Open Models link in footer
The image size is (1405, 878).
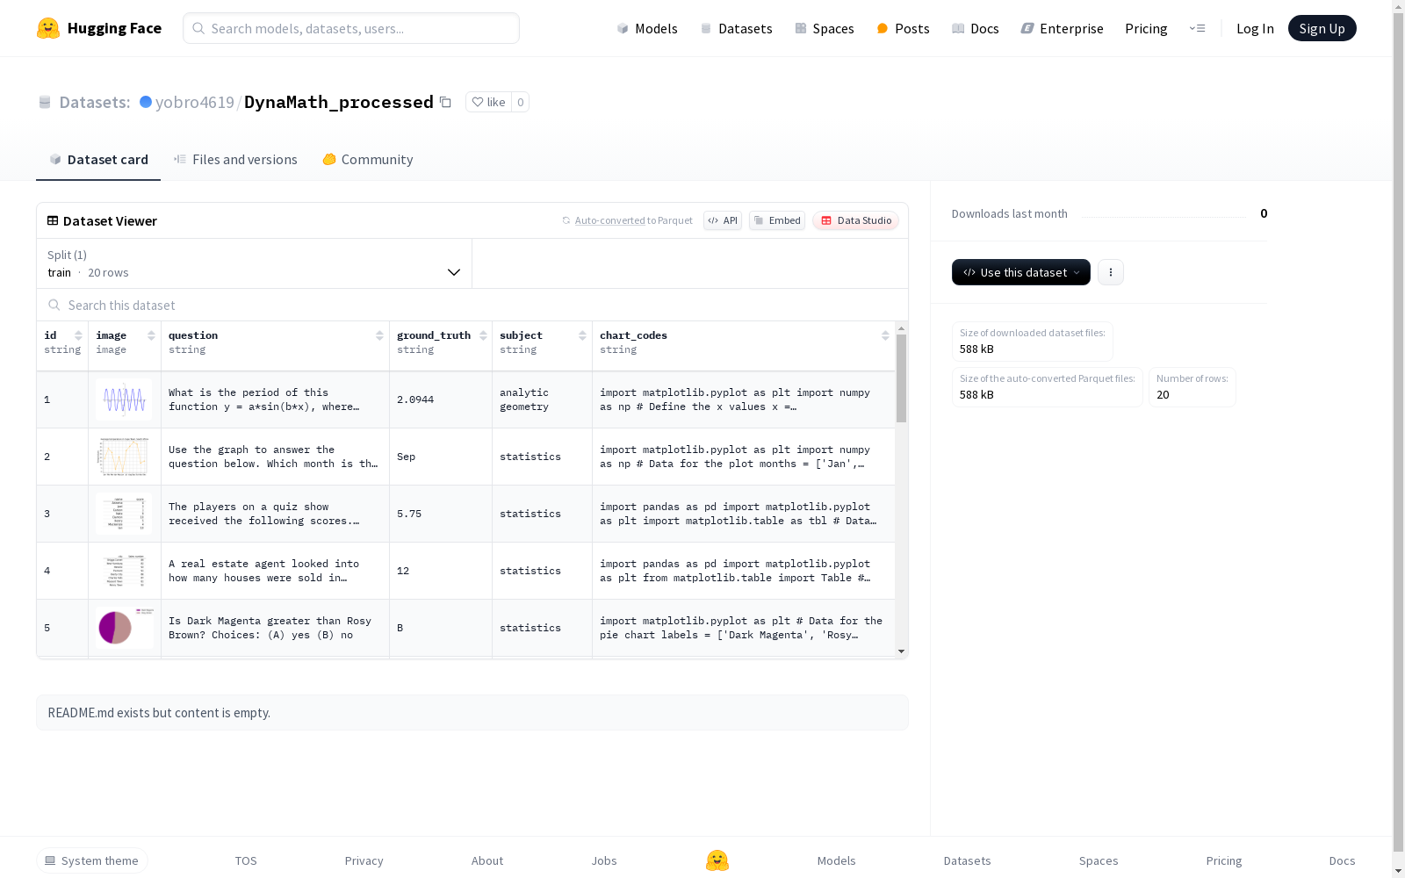837,860
